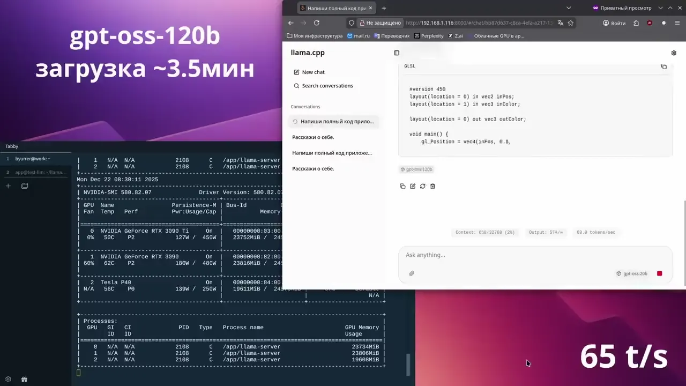
Task: Edit the assistant message
Action: (413, 186)
